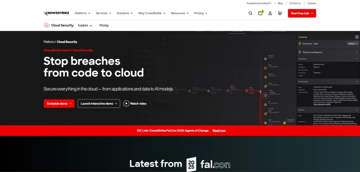
Task: Select the printf process node
Action: click(x=265, y=86)
